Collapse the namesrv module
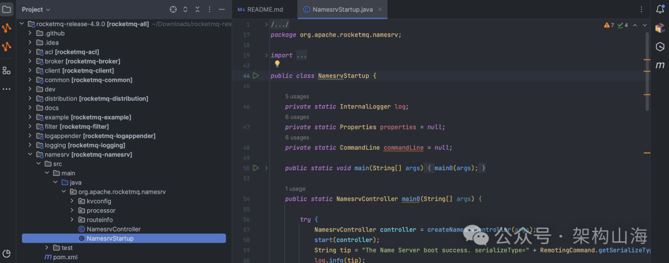The image size is (669, 263). pyautogui.click(x=30, y=155)
